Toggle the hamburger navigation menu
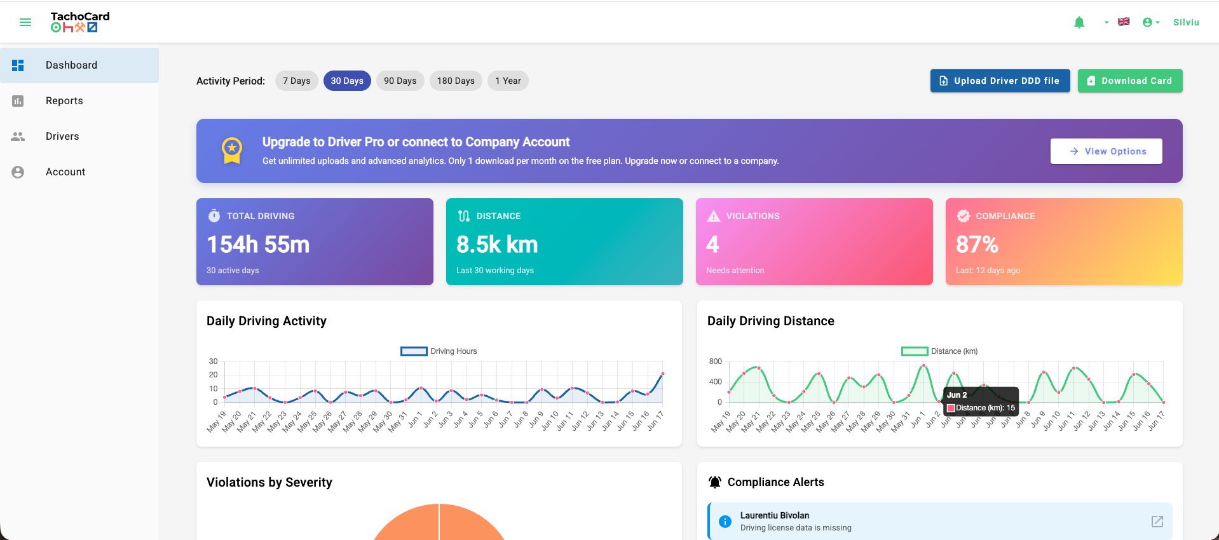1219x540 pixels. pyautogui.click(x=25, y=22)
